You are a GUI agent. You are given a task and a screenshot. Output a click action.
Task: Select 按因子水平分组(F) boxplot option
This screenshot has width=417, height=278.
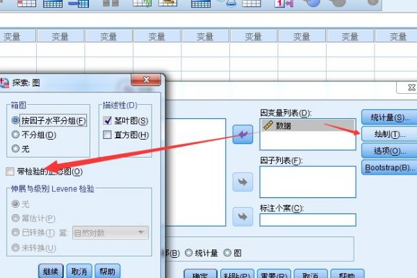[x=49, y=121]
